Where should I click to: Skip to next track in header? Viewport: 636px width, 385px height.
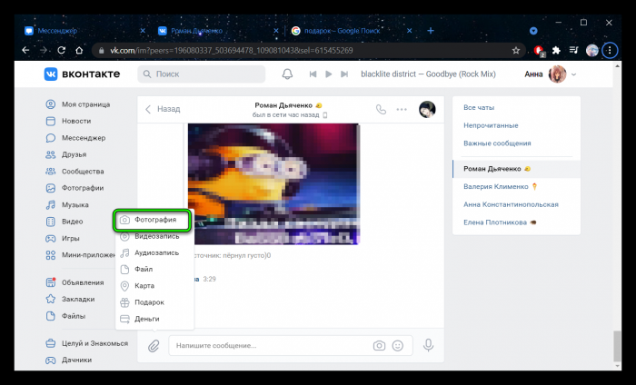[x=346, y=74]
